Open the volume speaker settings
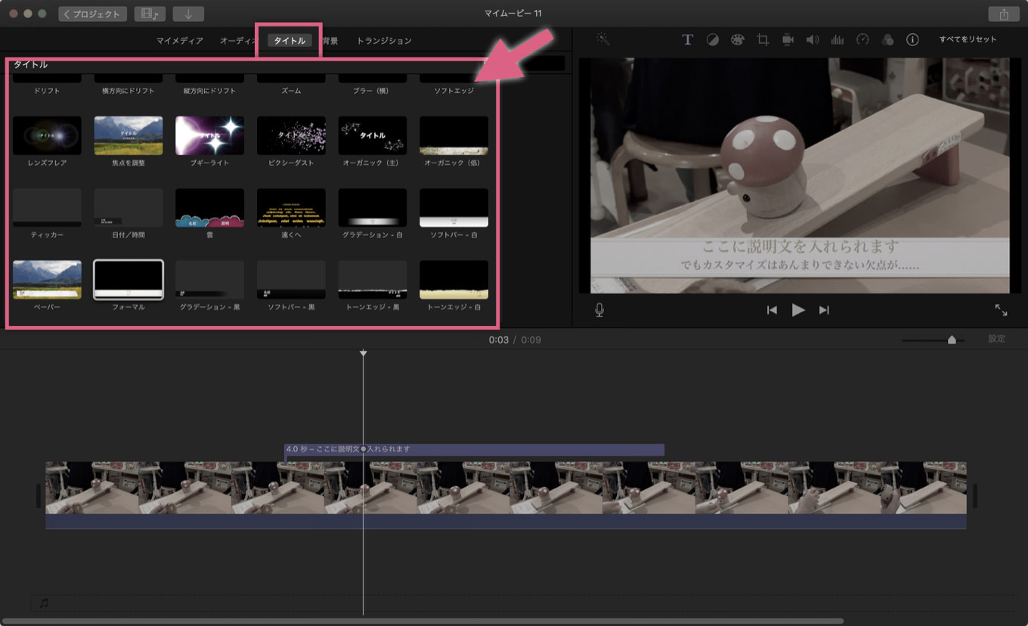 (813, 40)
